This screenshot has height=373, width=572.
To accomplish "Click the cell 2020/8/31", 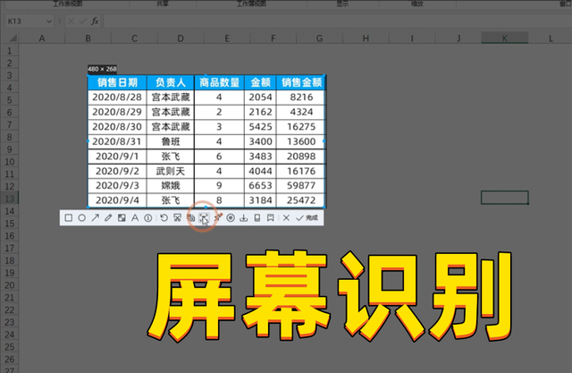I will click(117, 141).
